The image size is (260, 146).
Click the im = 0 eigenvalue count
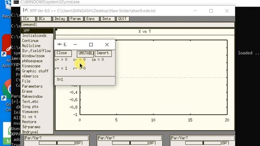tap(98, 60)
